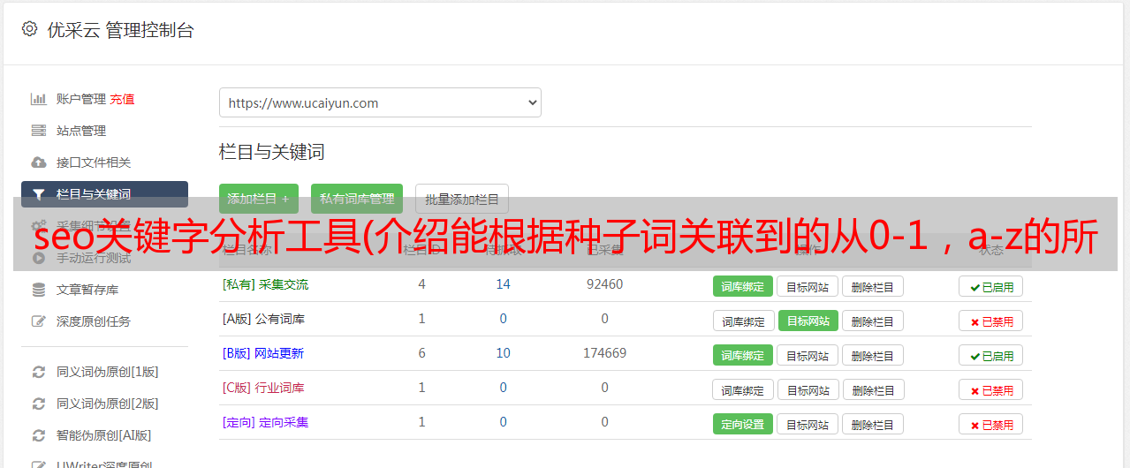
Task: Click the [定向] 定向采集 column name
Action: tap(266, 422)
